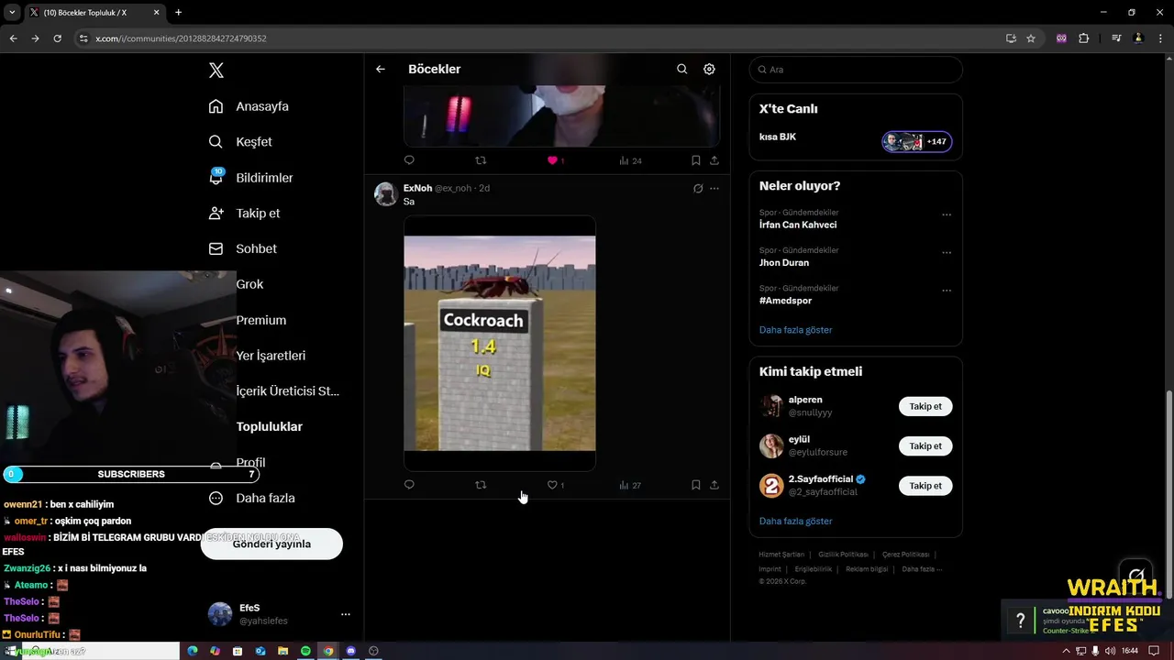Show more trends under Neler oluyor

point(795,330)
